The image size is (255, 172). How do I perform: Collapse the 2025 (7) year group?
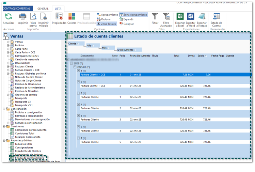coord(71,63)
